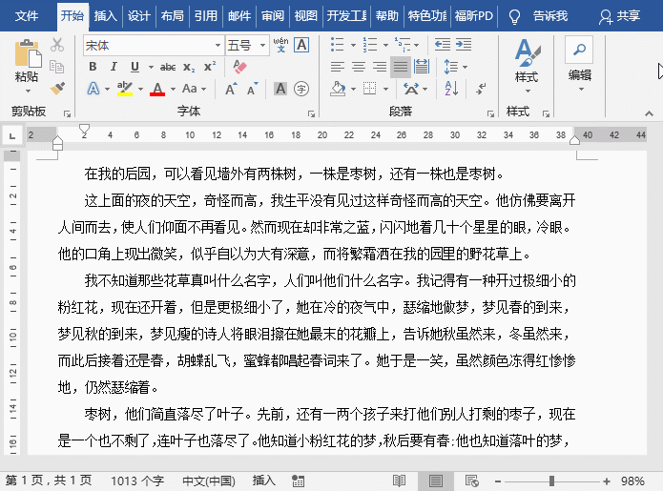
Task: Click the 98% zoom level
Action: click(632, 481)
